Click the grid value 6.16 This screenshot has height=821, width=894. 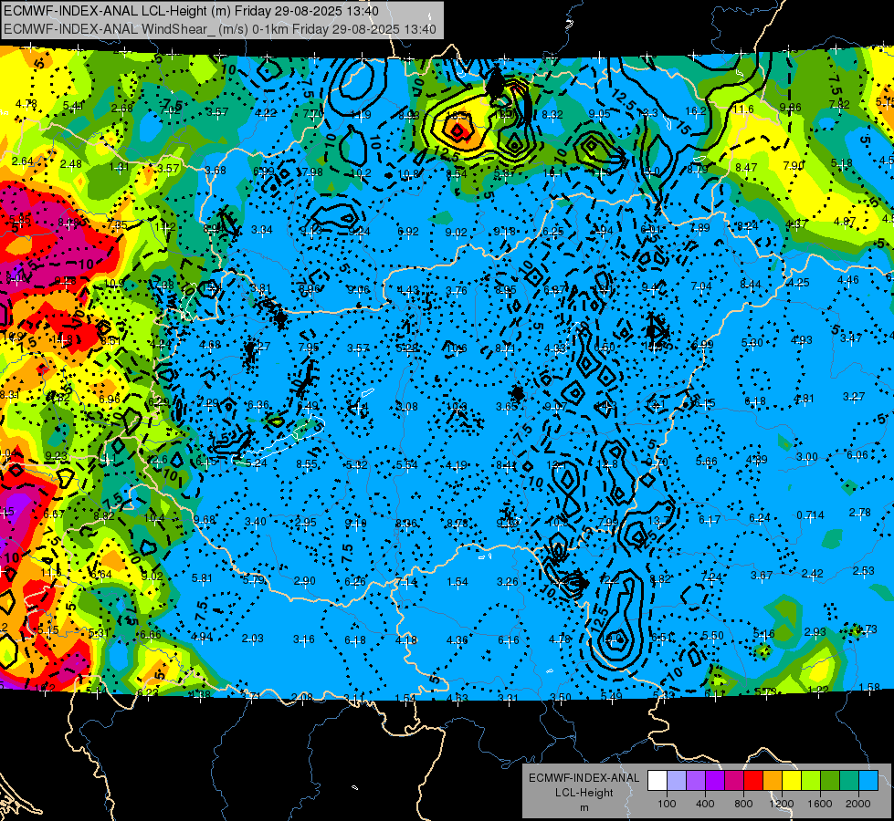coord(509,640)
